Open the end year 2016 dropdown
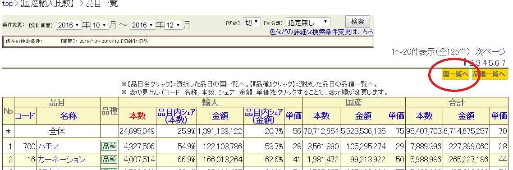This screenshot has height=170, width=513. 142,25
